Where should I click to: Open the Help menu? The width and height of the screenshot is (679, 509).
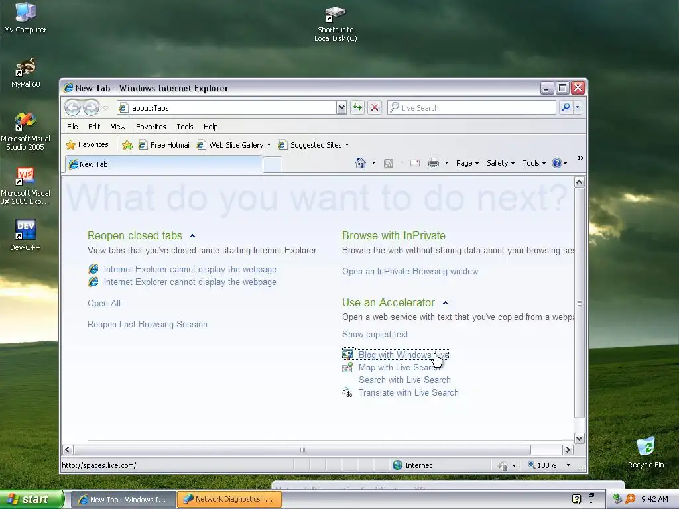tap(210, 127)
